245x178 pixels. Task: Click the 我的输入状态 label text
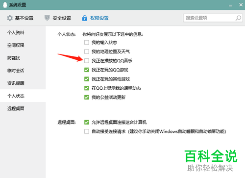coord(104,43)
